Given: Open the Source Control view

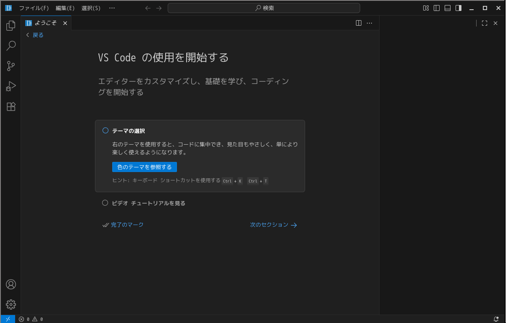Looking at the screenshot, I should click(x=11, y=66).
